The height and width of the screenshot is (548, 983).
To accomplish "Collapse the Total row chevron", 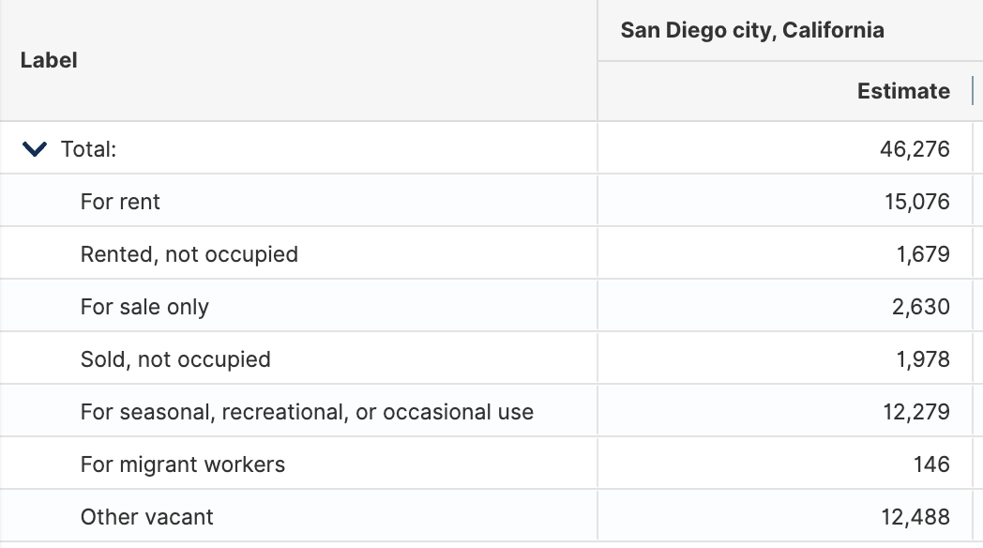I will point(34,149).
